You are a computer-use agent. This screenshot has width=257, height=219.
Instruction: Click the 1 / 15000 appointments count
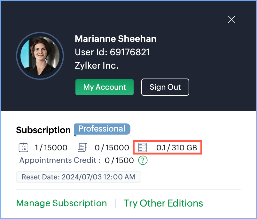tap(51, 147)
